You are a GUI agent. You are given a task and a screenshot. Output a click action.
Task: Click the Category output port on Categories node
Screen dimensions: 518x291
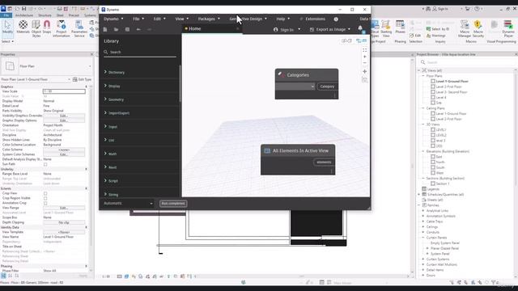coord(327,86)
